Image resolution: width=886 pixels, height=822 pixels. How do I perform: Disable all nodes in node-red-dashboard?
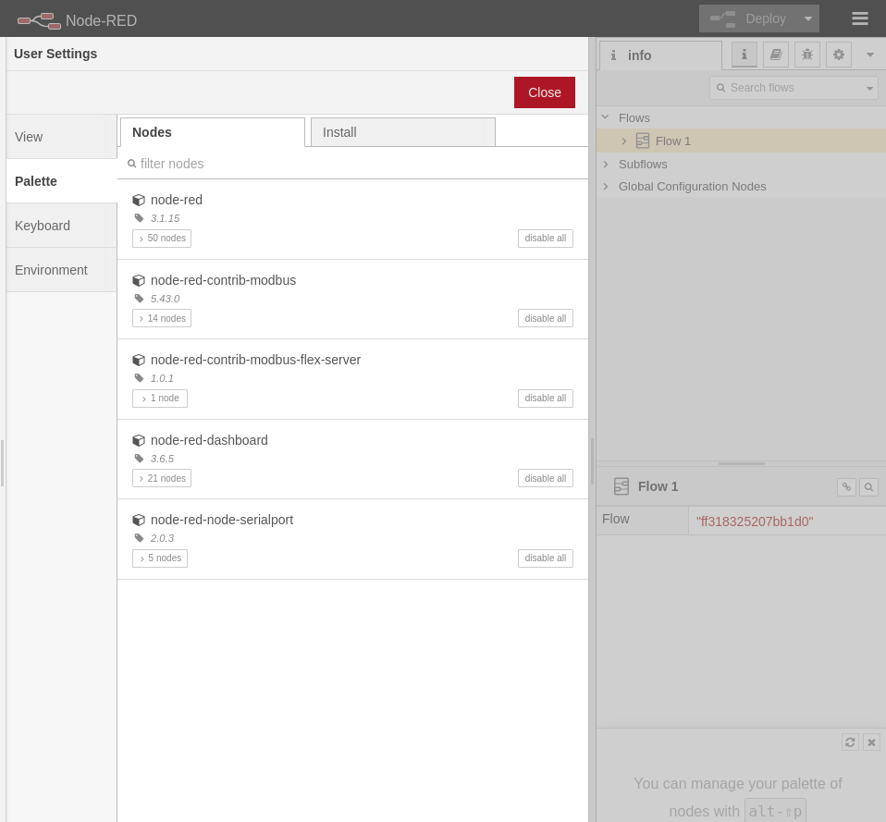click(x=545, y=478)
